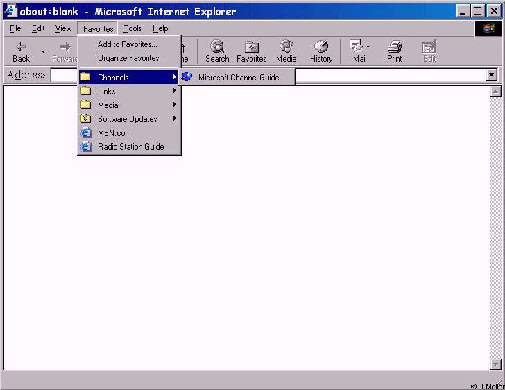Viewport: 505px width, 390px height.
Task: Click the Microsoft Channel Guide satellite icon
Action: 187,77
